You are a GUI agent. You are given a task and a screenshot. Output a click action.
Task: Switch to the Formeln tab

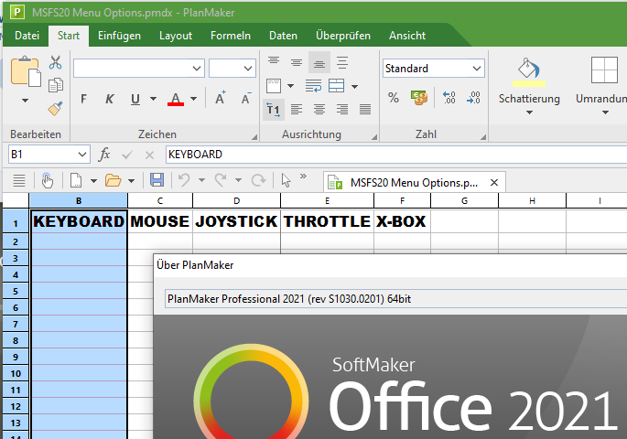coord(231,36)
